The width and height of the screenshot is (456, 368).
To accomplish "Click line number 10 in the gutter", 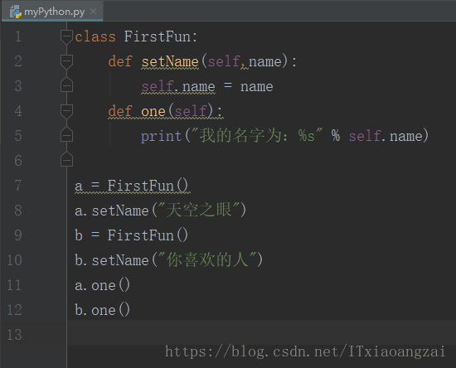I will 15,260.
